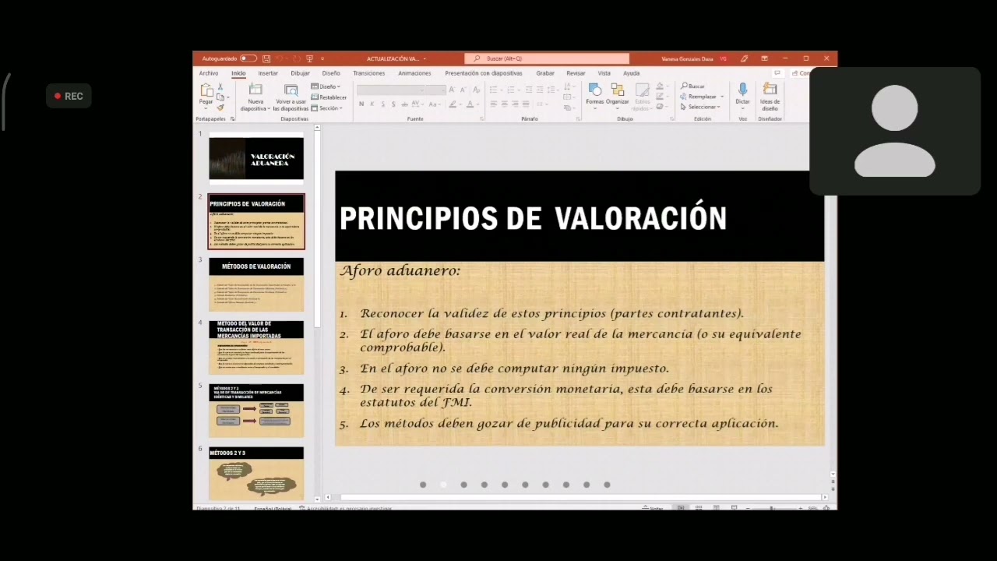This screenshot has width=997, height=561.
Task: Click Volver a usar las diapositivas
Action: pos(291,98)
